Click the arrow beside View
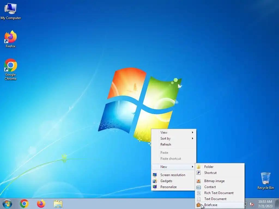The height and width of the screenshot is (209, 279). (193, 133)
